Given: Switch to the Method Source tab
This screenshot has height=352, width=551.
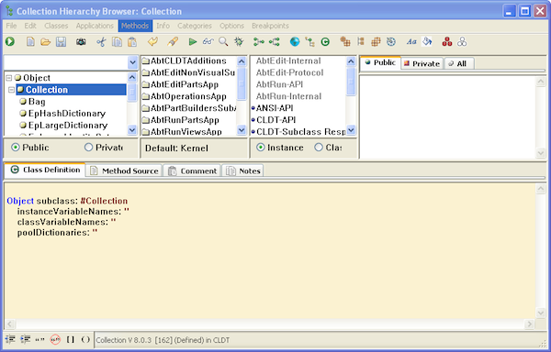Looking at the screenshot, I should pyautogui.click(x=124, y=170).
